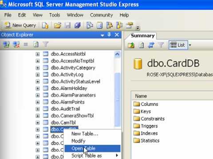213x159 pixels.
Task: Click the Open File folder icon
Action: (57, 25)
